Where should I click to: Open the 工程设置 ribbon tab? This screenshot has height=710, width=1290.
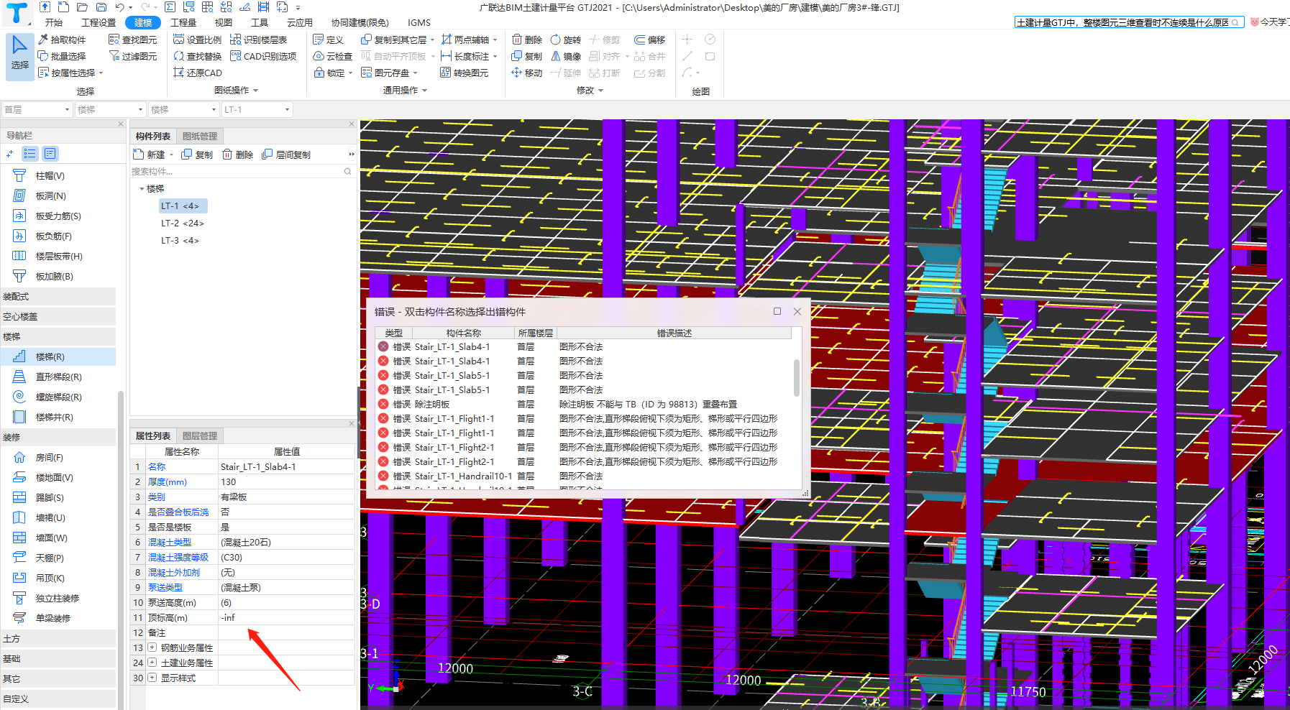click(x=99, y=22)
